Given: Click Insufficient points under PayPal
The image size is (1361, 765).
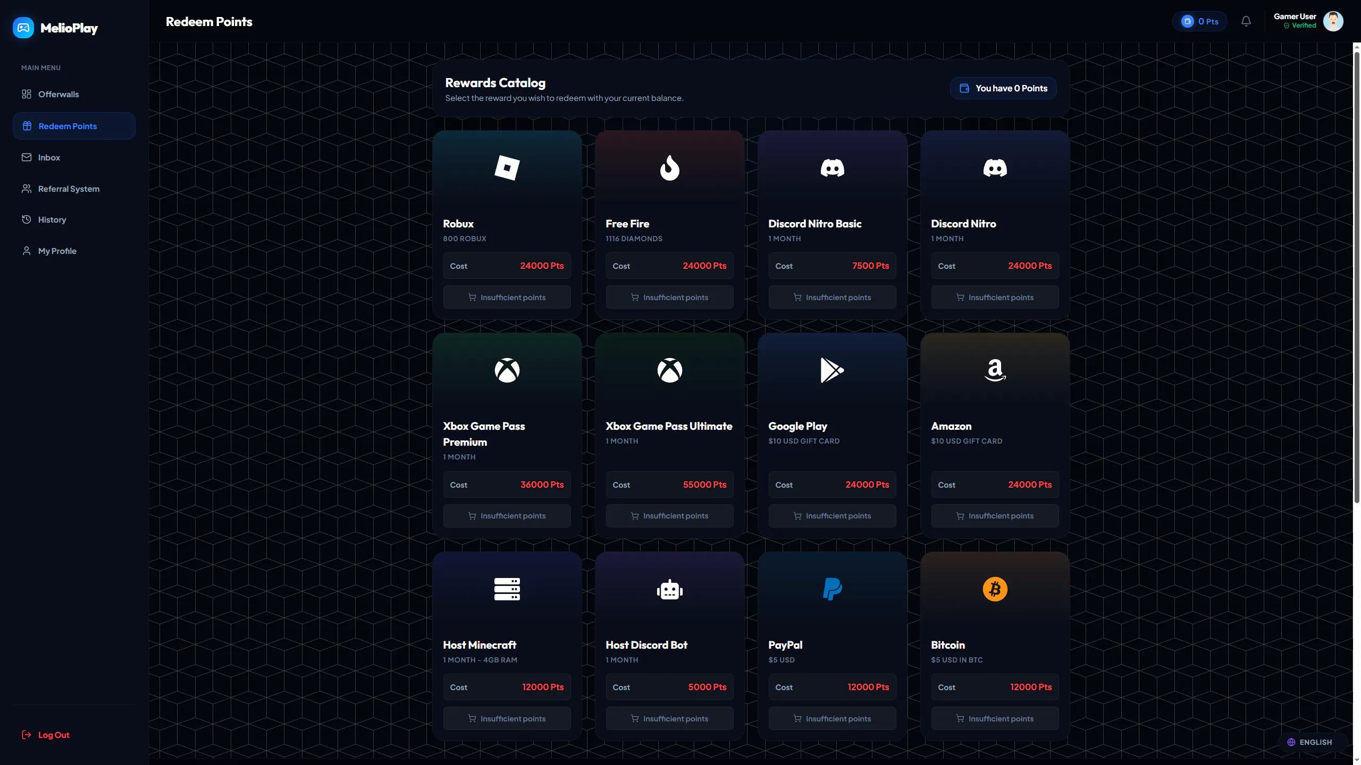Looking at the screenshot, I should 832,718.
